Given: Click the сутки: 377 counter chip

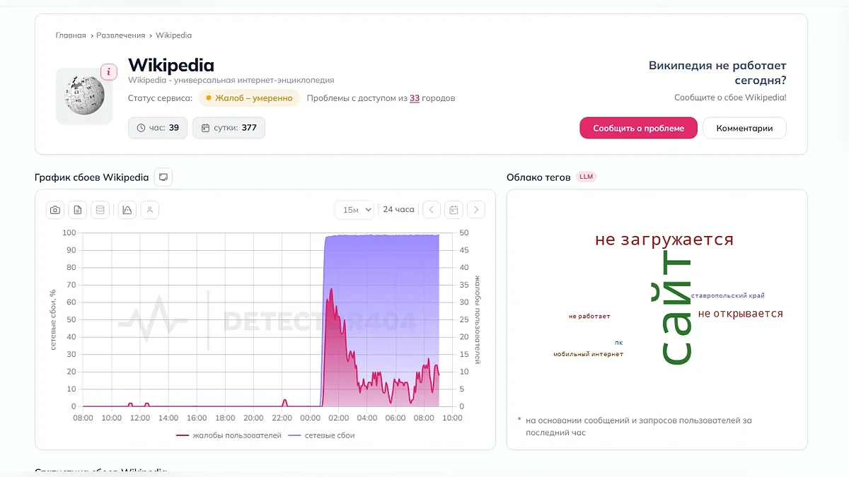Looking at the screenshot, I should tap(229, 128).
